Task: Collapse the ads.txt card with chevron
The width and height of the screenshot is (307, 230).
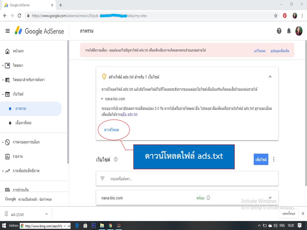Action: click(x=270, y=77)
